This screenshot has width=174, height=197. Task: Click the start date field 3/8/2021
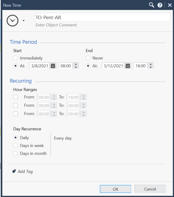click(40, 66)
